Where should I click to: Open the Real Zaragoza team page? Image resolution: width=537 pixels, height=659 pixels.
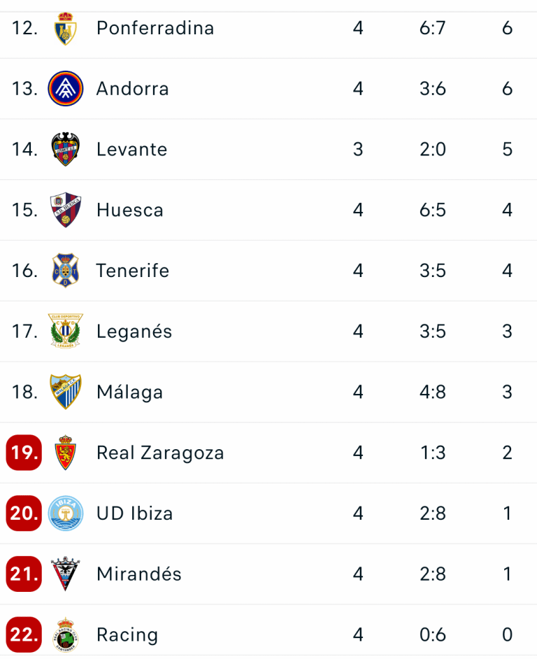click(x=160, y=453)
